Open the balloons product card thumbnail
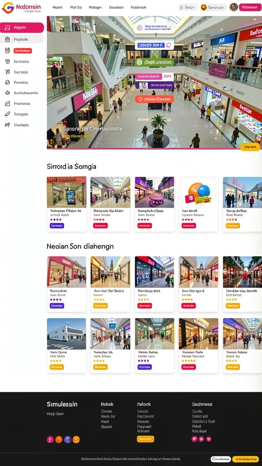262x466 pixels. (198, 192)
